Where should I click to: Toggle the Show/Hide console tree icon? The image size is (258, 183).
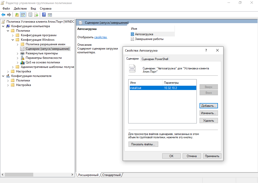(x=23, y=15)
